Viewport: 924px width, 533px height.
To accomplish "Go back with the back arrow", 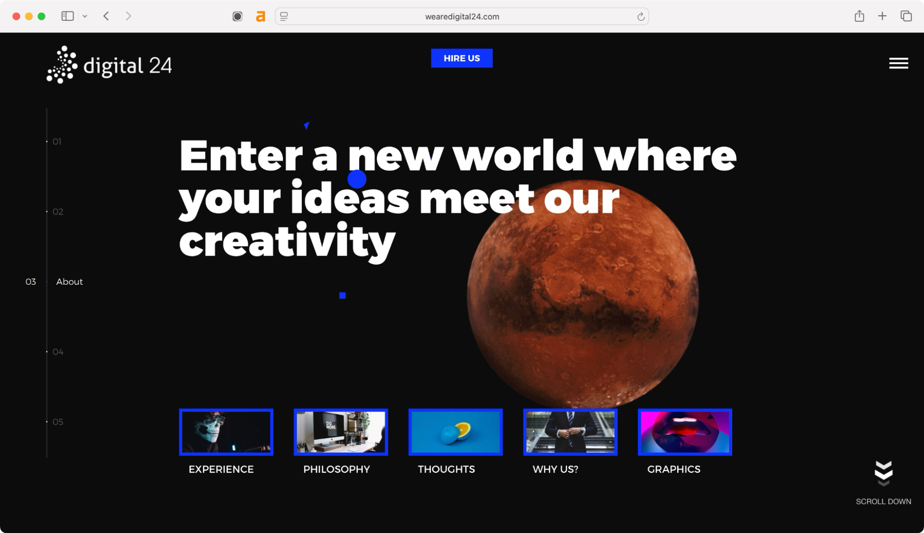I will pos(106,16).
